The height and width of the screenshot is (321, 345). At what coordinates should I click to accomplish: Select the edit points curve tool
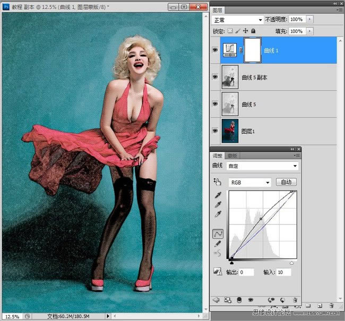point(218,233)
